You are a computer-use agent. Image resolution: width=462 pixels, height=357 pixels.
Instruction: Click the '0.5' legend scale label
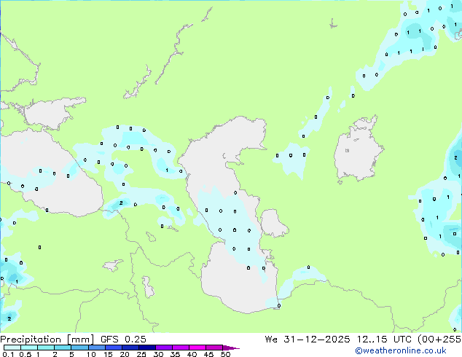26,354
